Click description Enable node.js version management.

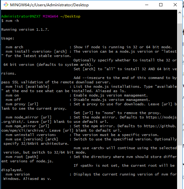(111, 95)
